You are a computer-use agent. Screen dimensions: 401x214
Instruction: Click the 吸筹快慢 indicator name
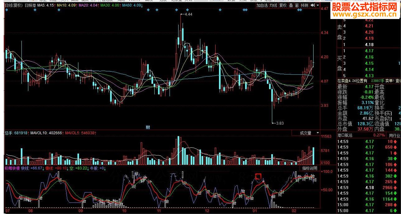tap(12, 168)
